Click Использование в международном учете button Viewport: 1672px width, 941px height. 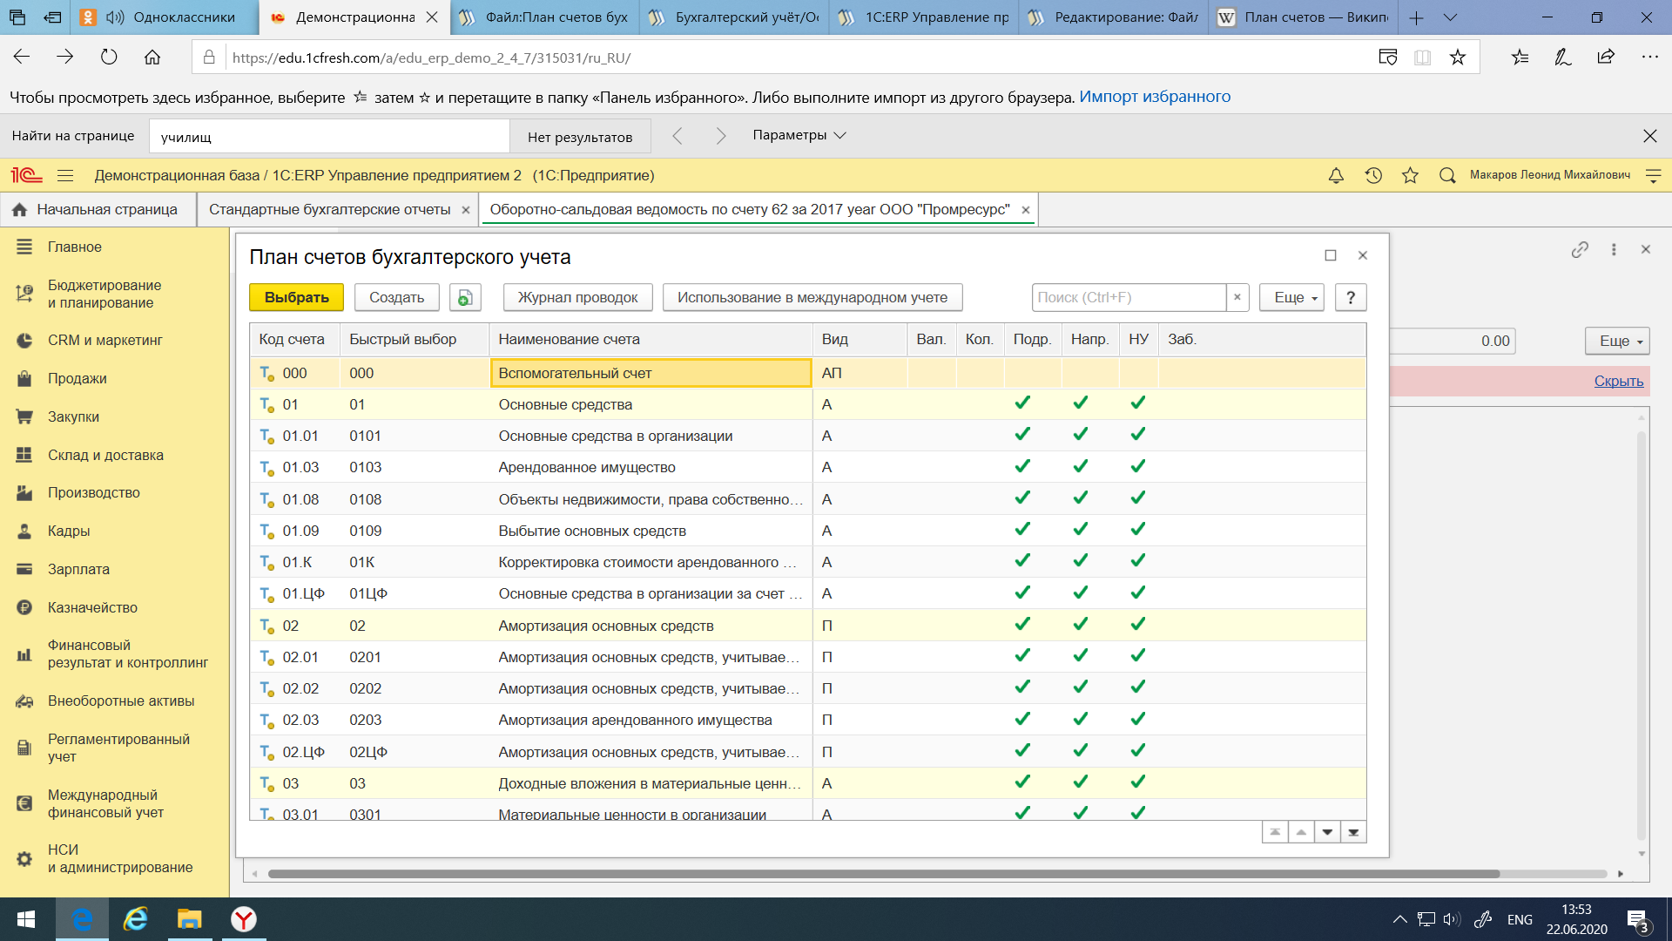pyautogui.click(x=812, y=297)
